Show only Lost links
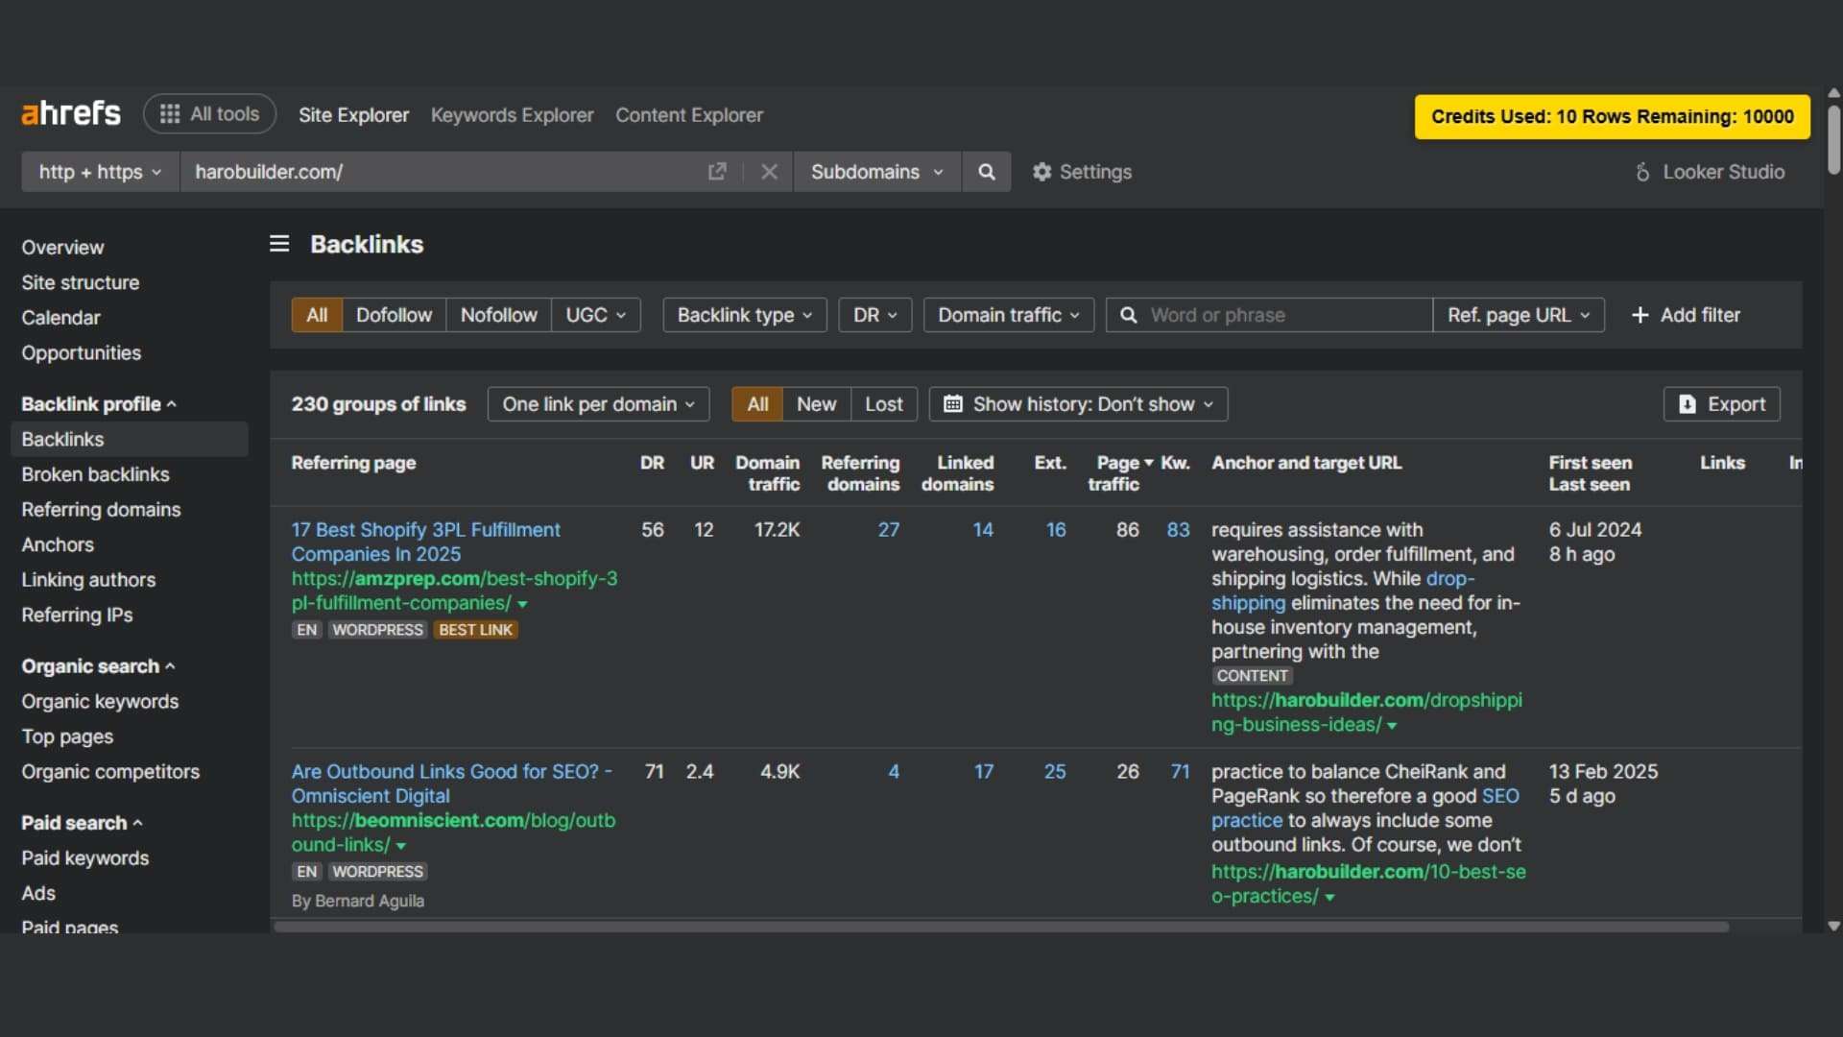The width and height of the screenshot is (1843, 1037). click(x=883, y=404)
